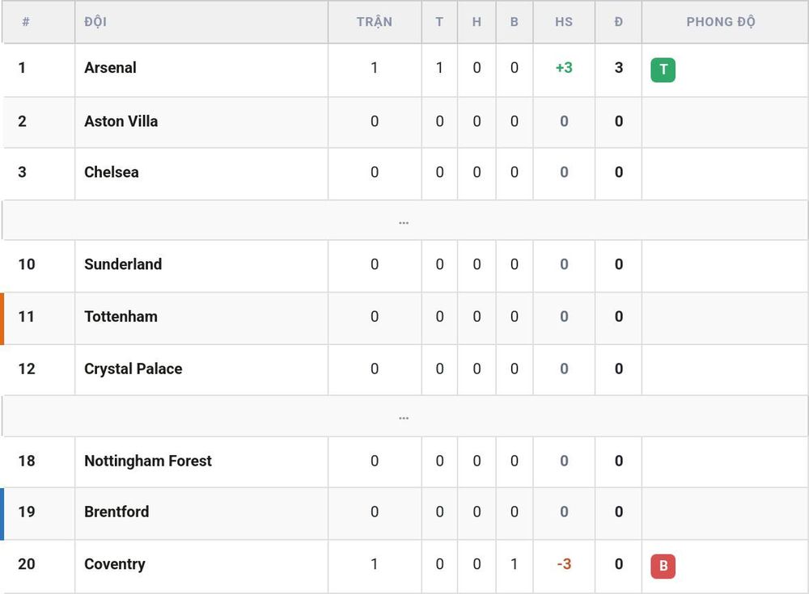Viewport: 809px width, 594px height.
Task: Click Coventry's -3 goal difference value
Action: point(564,564)
